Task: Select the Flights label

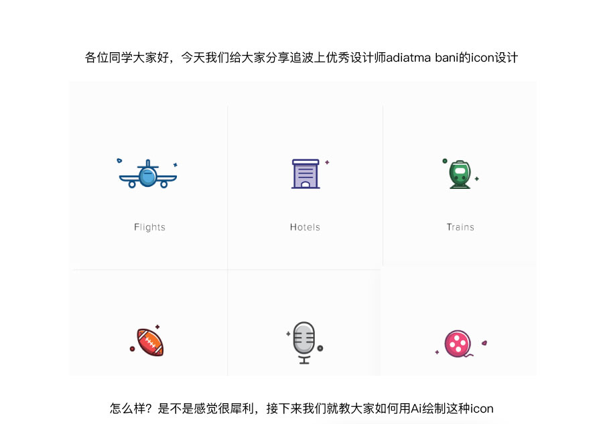Action: point(149,227)
